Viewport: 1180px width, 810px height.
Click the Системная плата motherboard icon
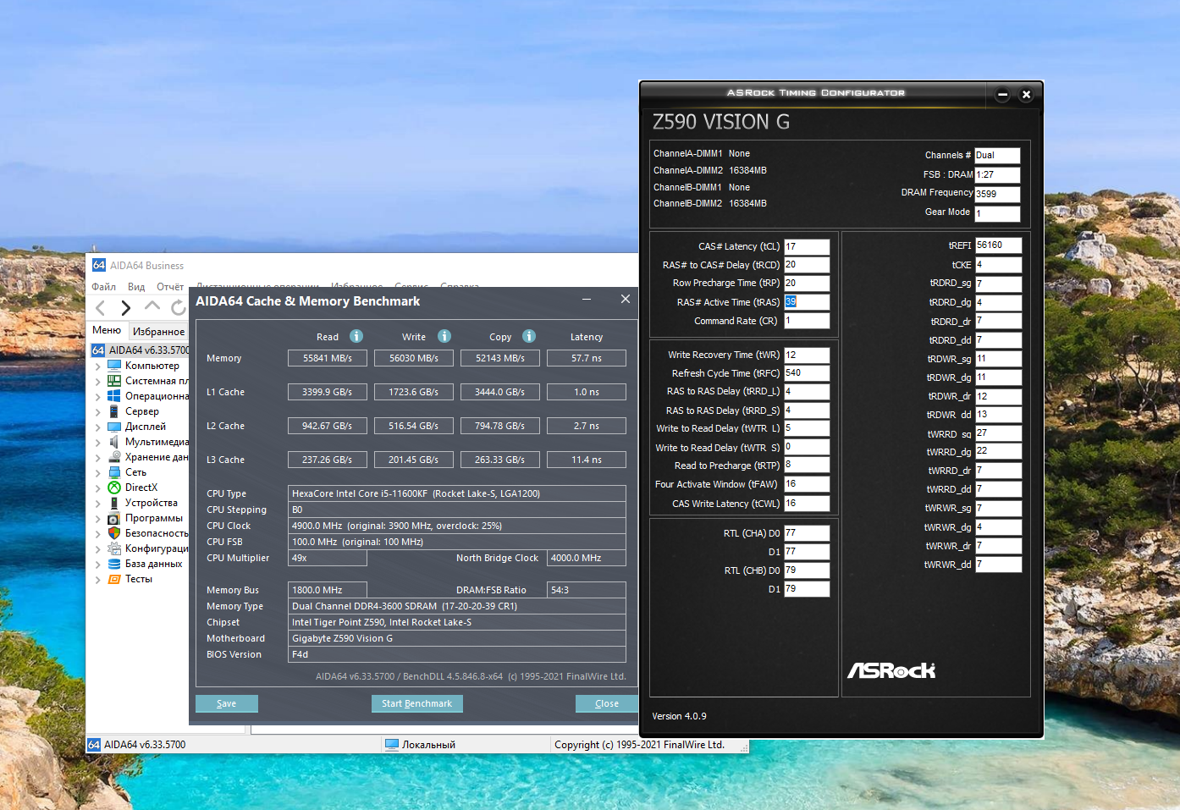pyautogui.click(x=114, y=381)
